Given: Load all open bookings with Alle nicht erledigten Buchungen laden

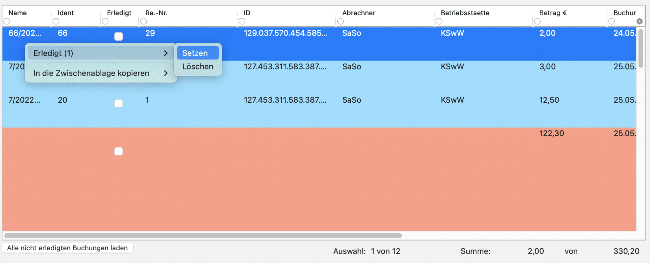Looking at the screenshot, I should pyautogui.click(x=68, y=248).
